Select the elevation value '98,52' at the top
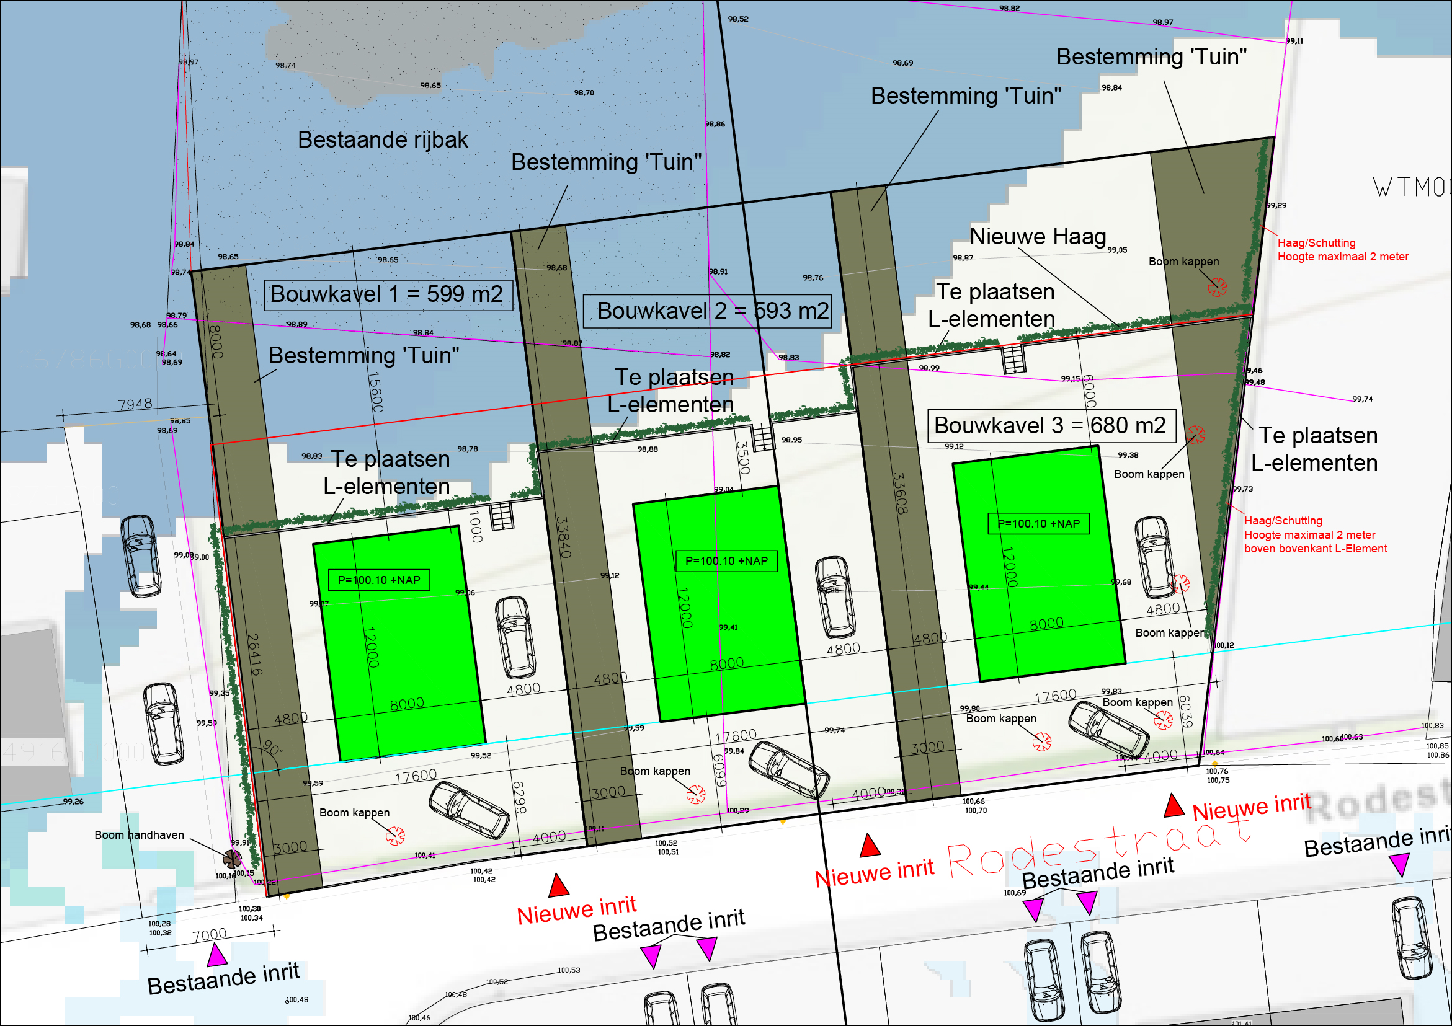The width and height of the screenshot is (1452, 1026). 738,19
